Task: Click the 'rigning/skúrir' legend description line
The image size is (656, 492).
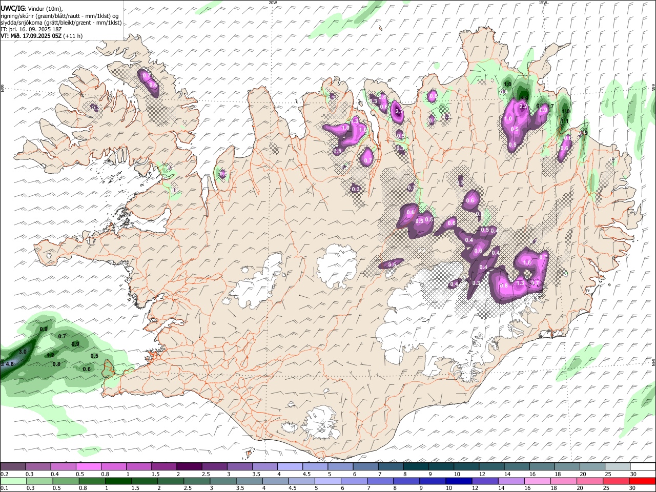Action: coord(59,15)
